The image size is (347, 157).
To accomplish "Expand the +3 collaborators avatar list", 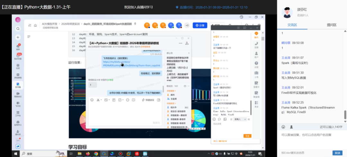I will (x=187, y=25).
